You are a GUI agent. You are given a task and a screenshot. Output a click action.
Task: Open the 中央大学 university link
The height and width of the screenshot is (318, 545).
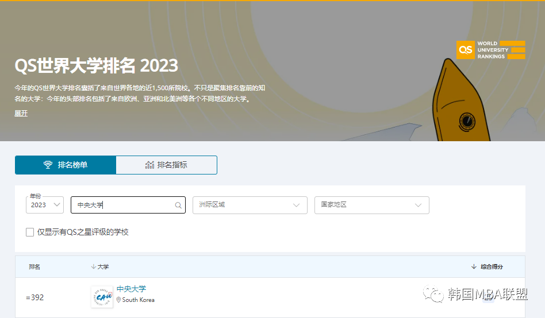[x=131, y=289]
